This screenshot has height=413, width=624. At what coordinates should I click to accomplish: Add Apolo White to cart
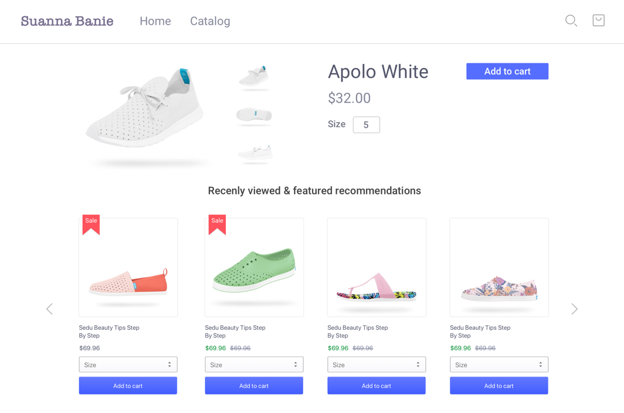click(x=507, y=71)
